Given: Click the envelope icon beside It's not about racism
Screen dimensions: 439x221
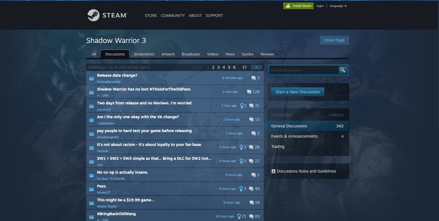Looking at the screenshot, I should 91,148.
